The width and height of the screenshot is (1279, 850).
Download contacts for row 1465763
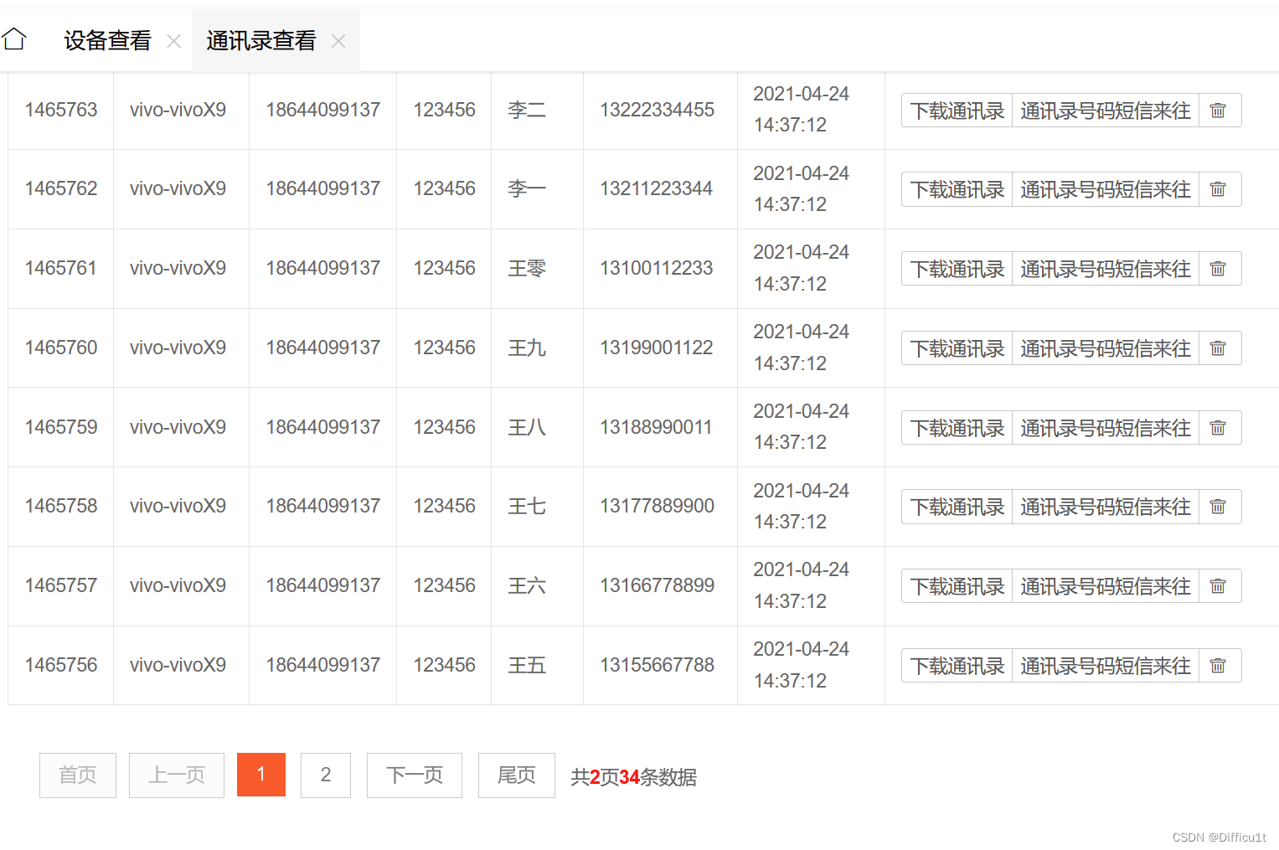click(x=957, y=111)
